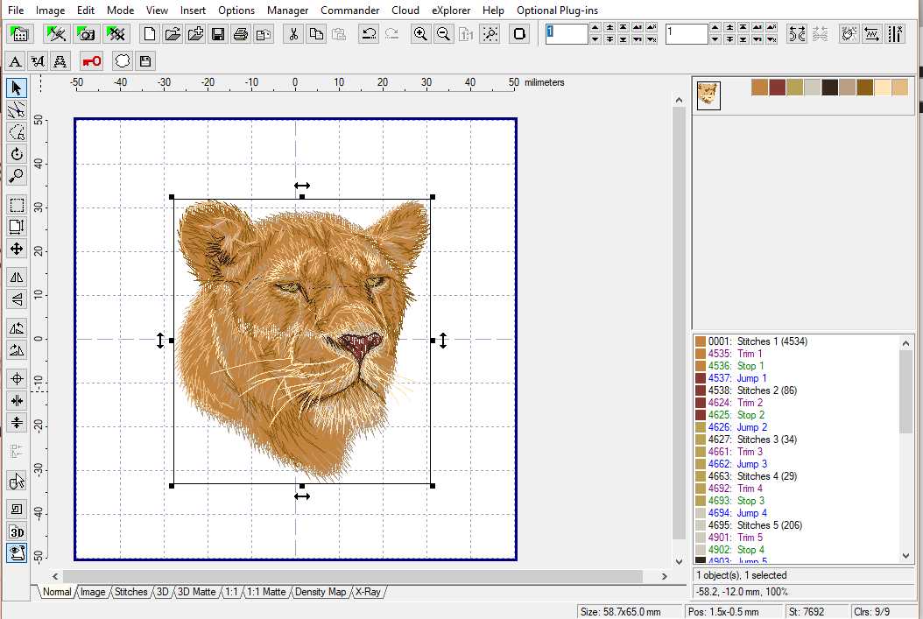The image size is (923, 619).
Task: Click the zoom in magnifier icon
Action: tap(421, 34)
